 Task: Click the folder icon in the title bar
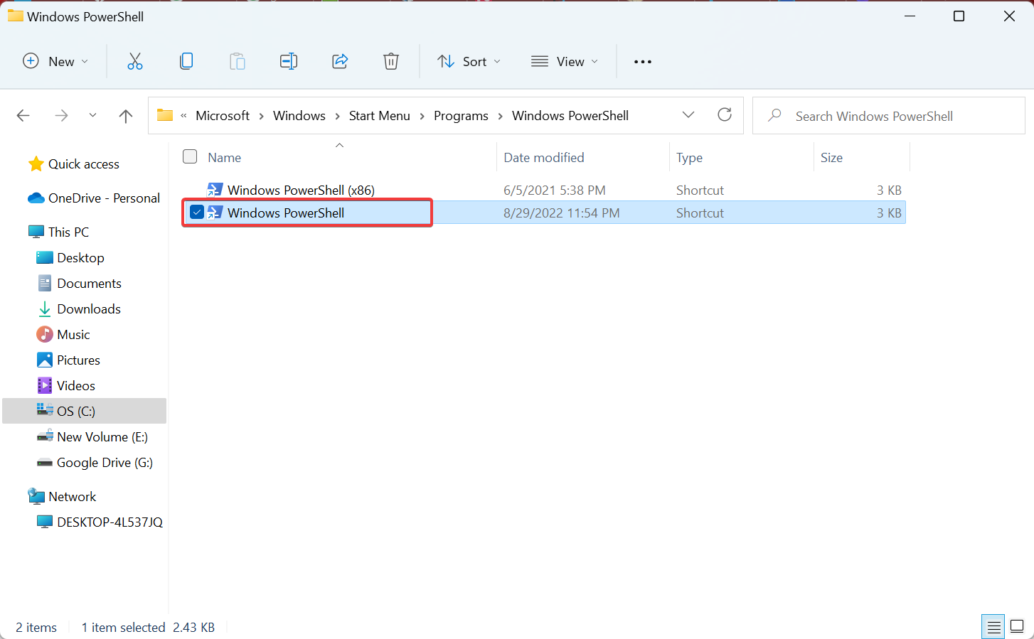(x=16, y=16)
